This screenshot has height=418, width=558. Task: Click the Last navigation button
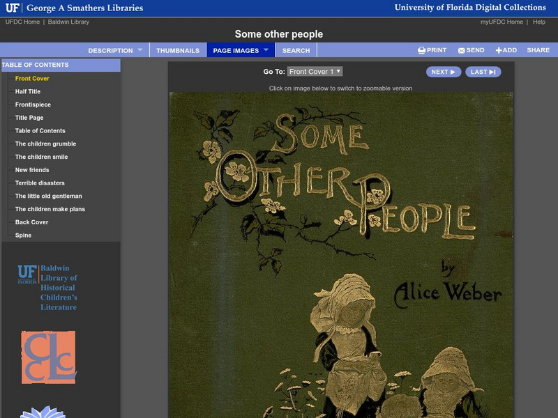point(483,72)
